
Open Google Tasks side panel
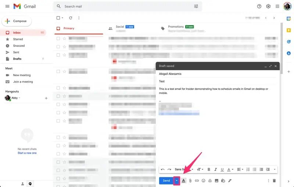click(289, 42)
